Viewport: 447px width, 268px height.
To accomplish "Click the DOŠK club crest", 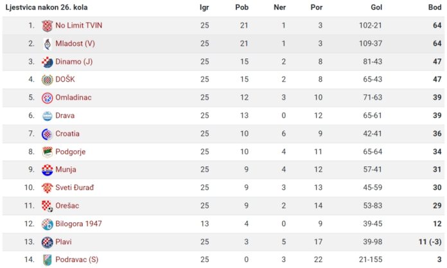I will coord(48,80).
